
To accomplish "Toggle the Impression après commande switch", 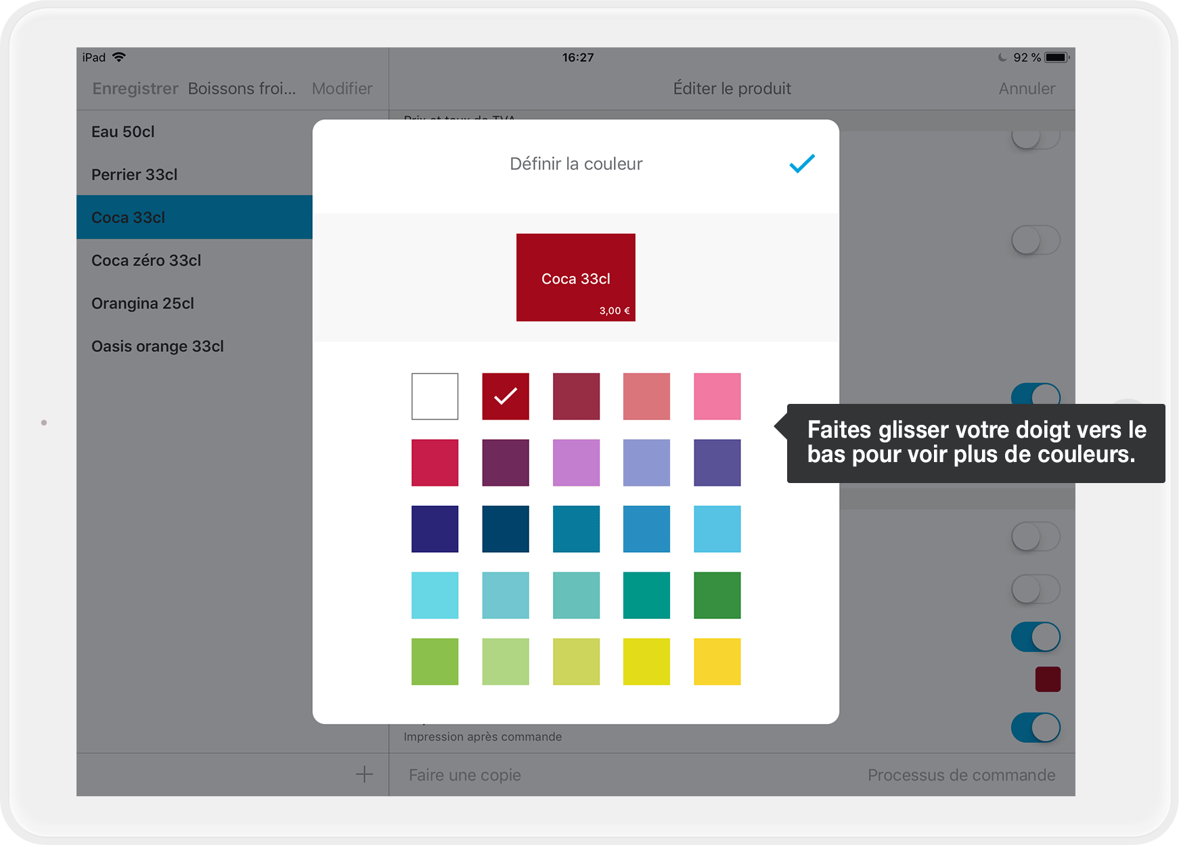I will click(1036, 728).
